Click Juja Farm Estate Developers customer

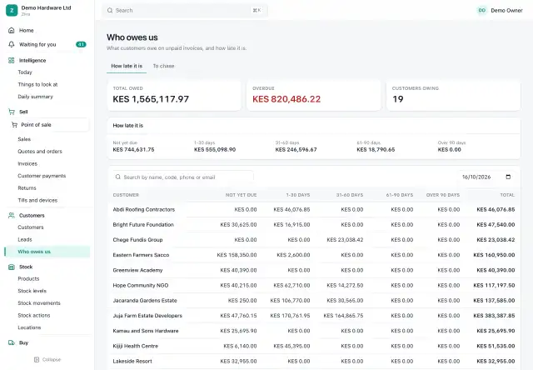147,316
